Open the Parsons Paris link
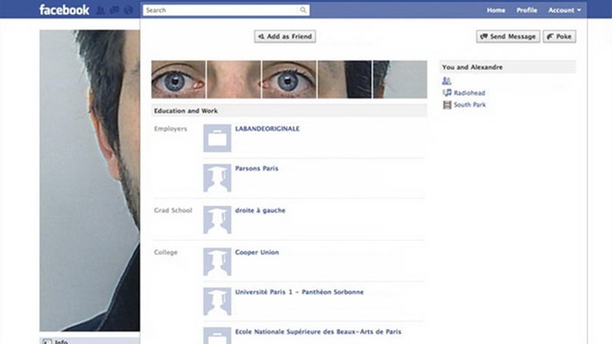612x344 pixels. pos(256,168)
